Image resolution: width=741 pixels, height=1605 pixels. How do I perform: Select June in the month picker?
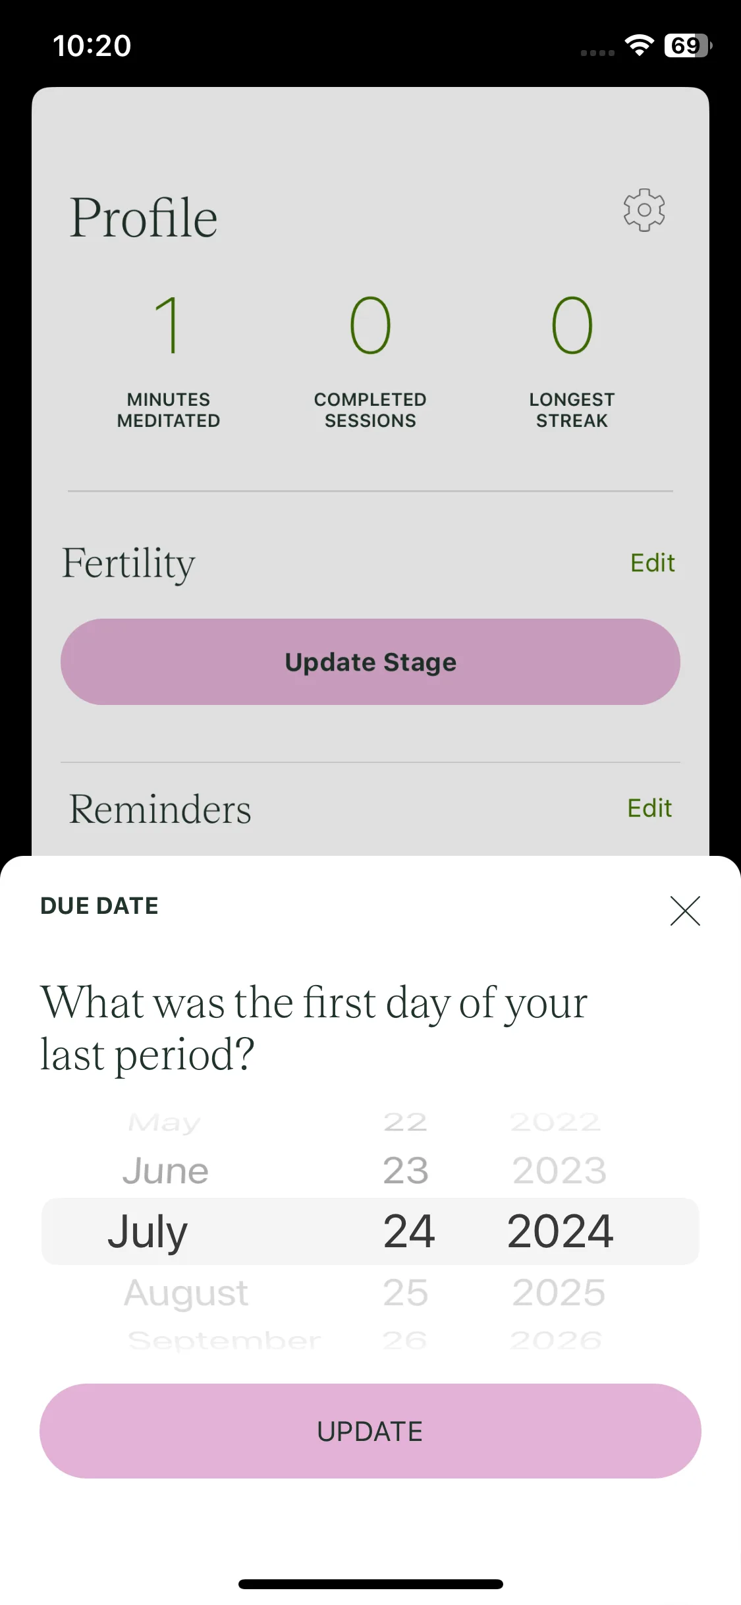[165, 1171]
